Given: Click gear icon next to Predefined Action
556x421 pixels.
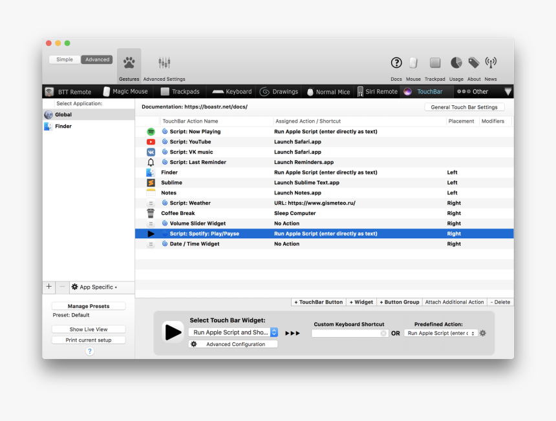Looking at the screenshot, I should point(483,333).
